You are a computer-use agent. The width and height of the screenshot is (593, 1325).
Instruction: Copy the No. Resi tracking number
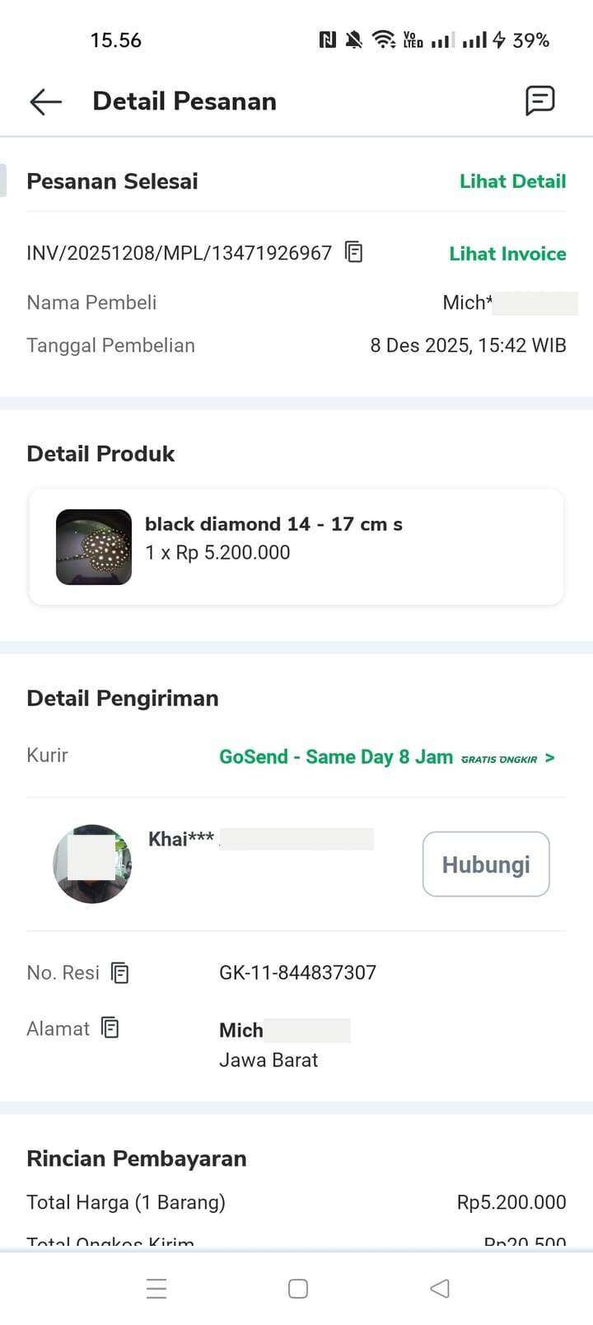click(x=120, y=973)
